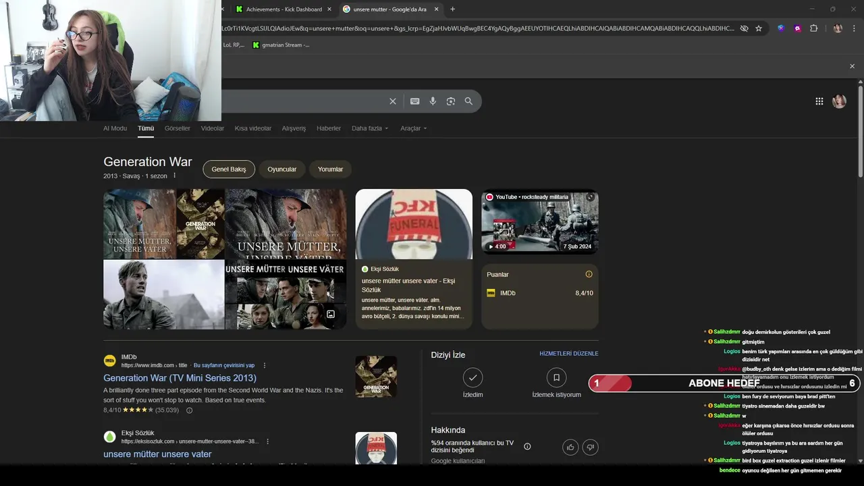Open a new browser tab
The height and width of the screenshot is (486, 864).
coord(452,9)
